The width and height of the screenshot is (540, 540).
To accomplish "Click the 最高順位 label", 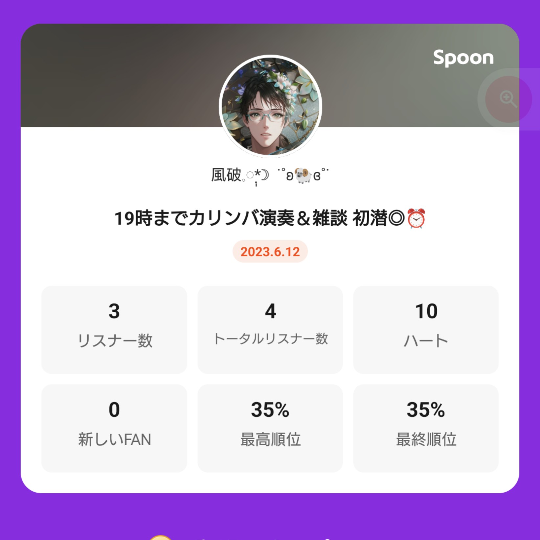I will [270, 439].
